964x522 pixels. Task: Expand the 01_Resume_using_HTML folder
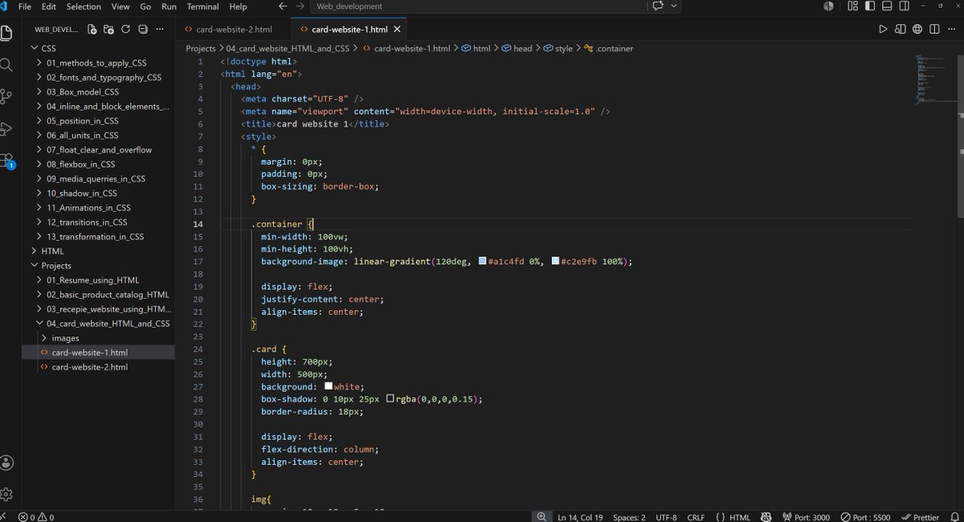pos(98,279)
